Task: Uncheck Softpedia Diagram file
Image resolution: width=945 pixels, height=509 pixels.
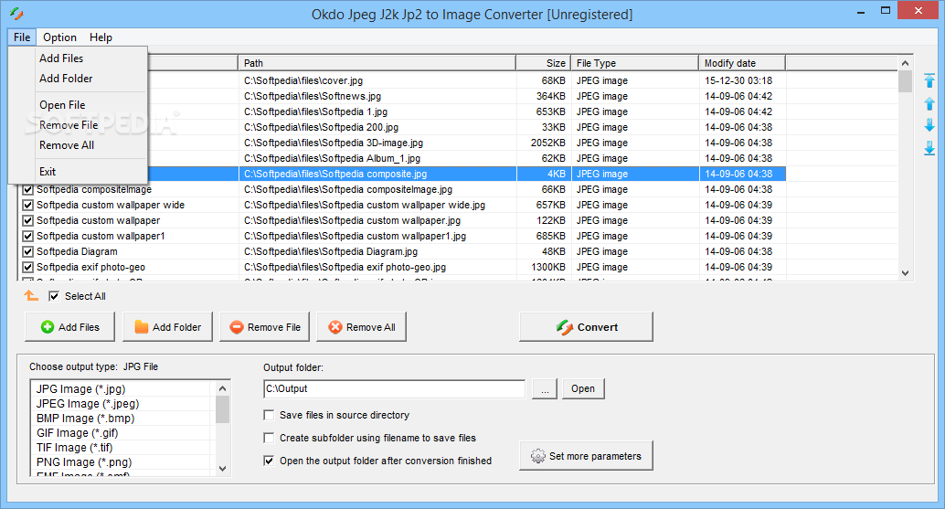Action: click(27, 252)
